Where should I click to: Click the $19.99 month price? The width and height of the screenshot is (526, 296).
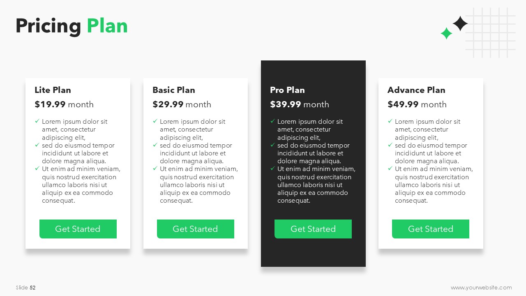pos(64,104)
